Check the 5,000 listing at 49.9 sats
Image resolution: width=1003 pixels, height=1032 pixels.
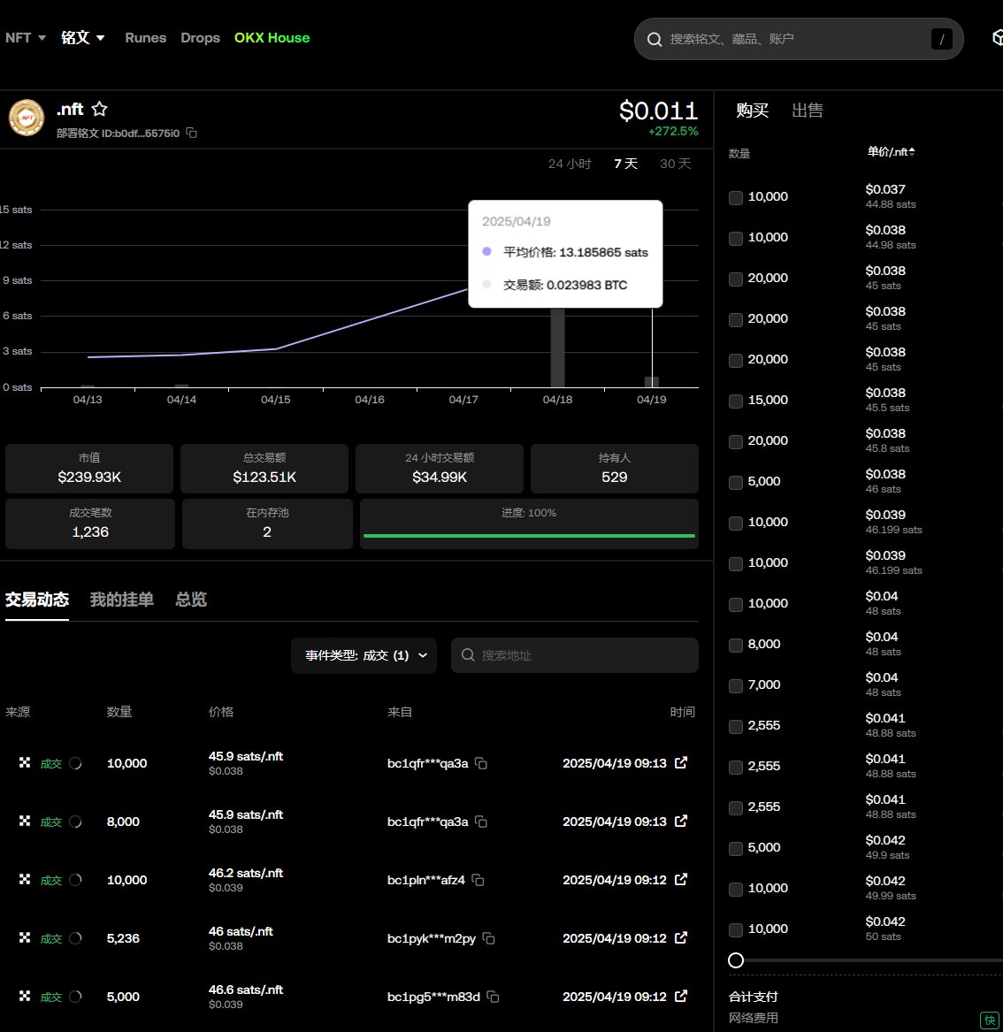coord(736,848)
